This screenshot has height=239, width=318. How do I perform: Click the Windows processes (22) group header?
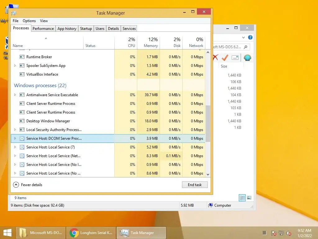pos(40,86)
